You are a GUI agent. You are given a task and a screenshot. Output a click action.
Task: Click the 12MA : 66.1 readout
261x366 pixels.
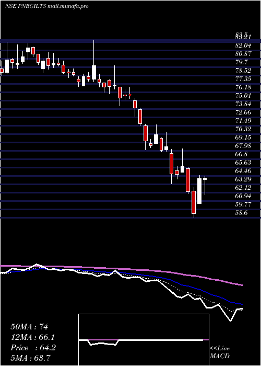coord(32,337)
